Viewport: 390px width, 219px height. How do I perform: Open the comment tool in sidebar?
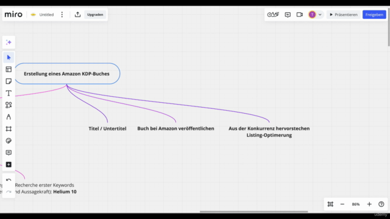click(x=9, y=153)
